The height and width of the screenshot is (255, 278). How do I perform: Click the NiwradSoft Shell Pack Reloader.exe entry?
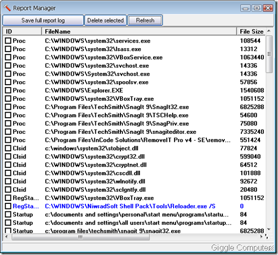click(130, 206)
